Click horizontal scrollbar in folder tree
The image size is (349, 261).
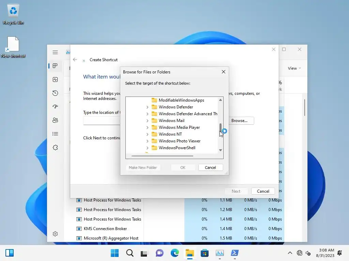pyautogui.click(x=162, y=156)
